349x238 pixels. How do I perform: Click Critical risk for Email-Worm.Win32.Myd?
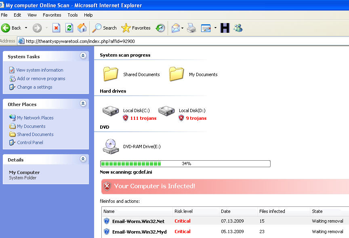[183, 232]
